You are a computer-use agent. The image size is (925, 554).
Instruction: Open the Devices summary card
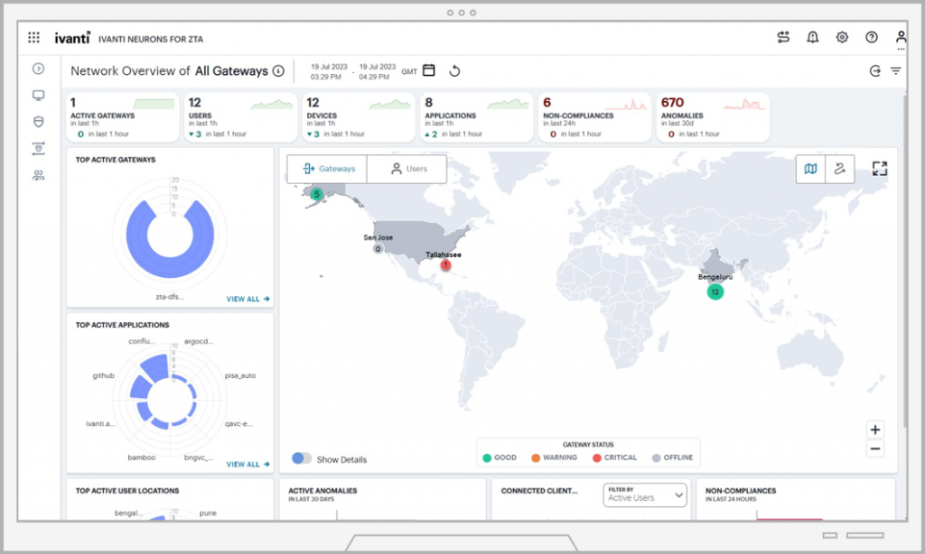coord(359,117)
